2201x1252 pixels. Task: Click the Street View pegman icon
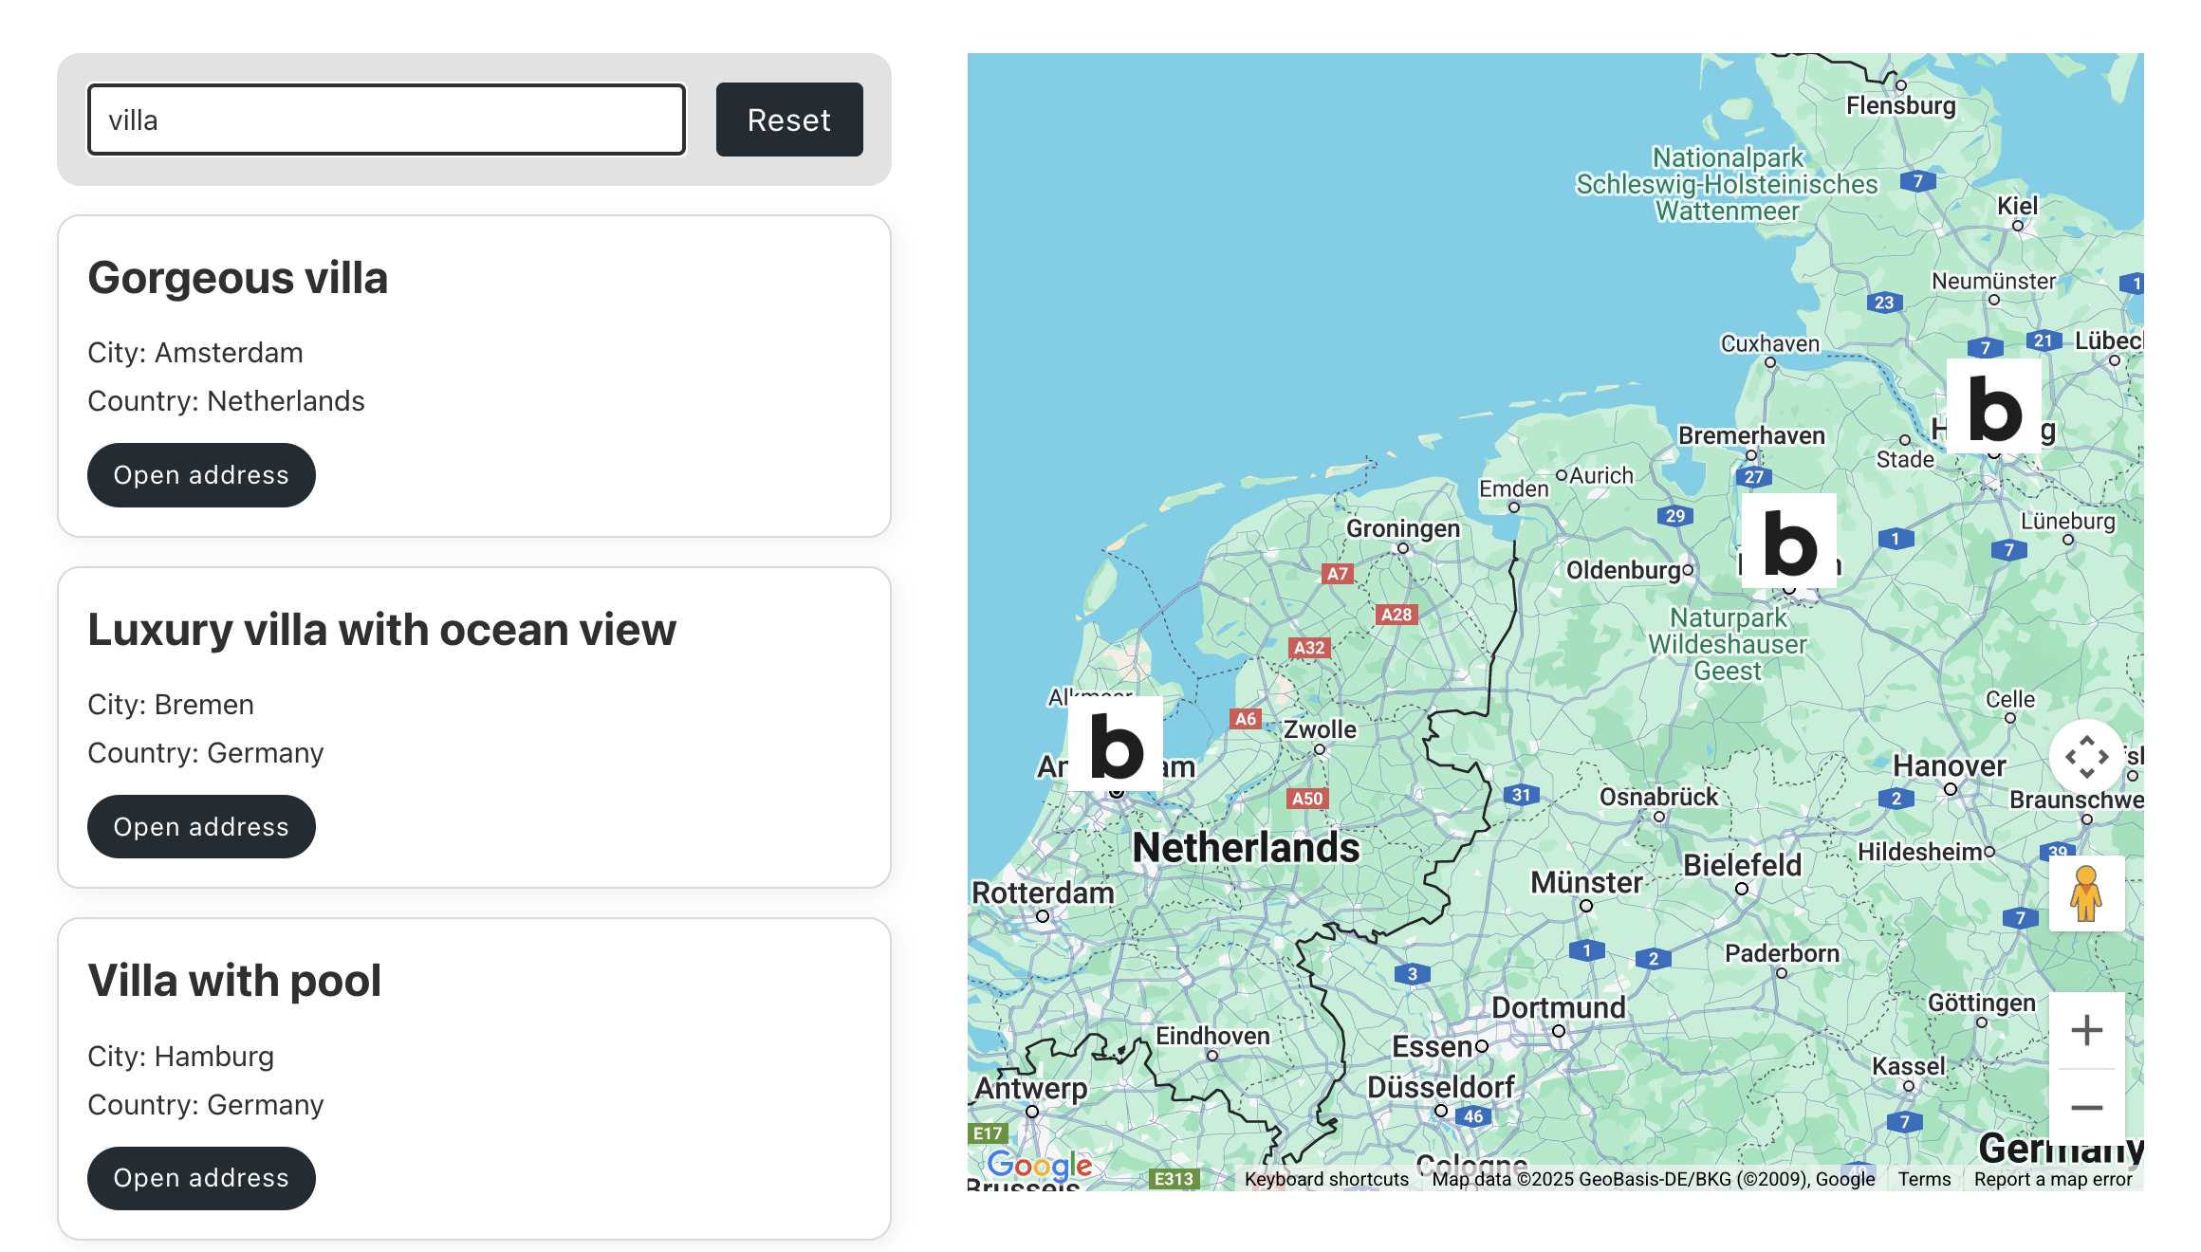(2085, 893)
